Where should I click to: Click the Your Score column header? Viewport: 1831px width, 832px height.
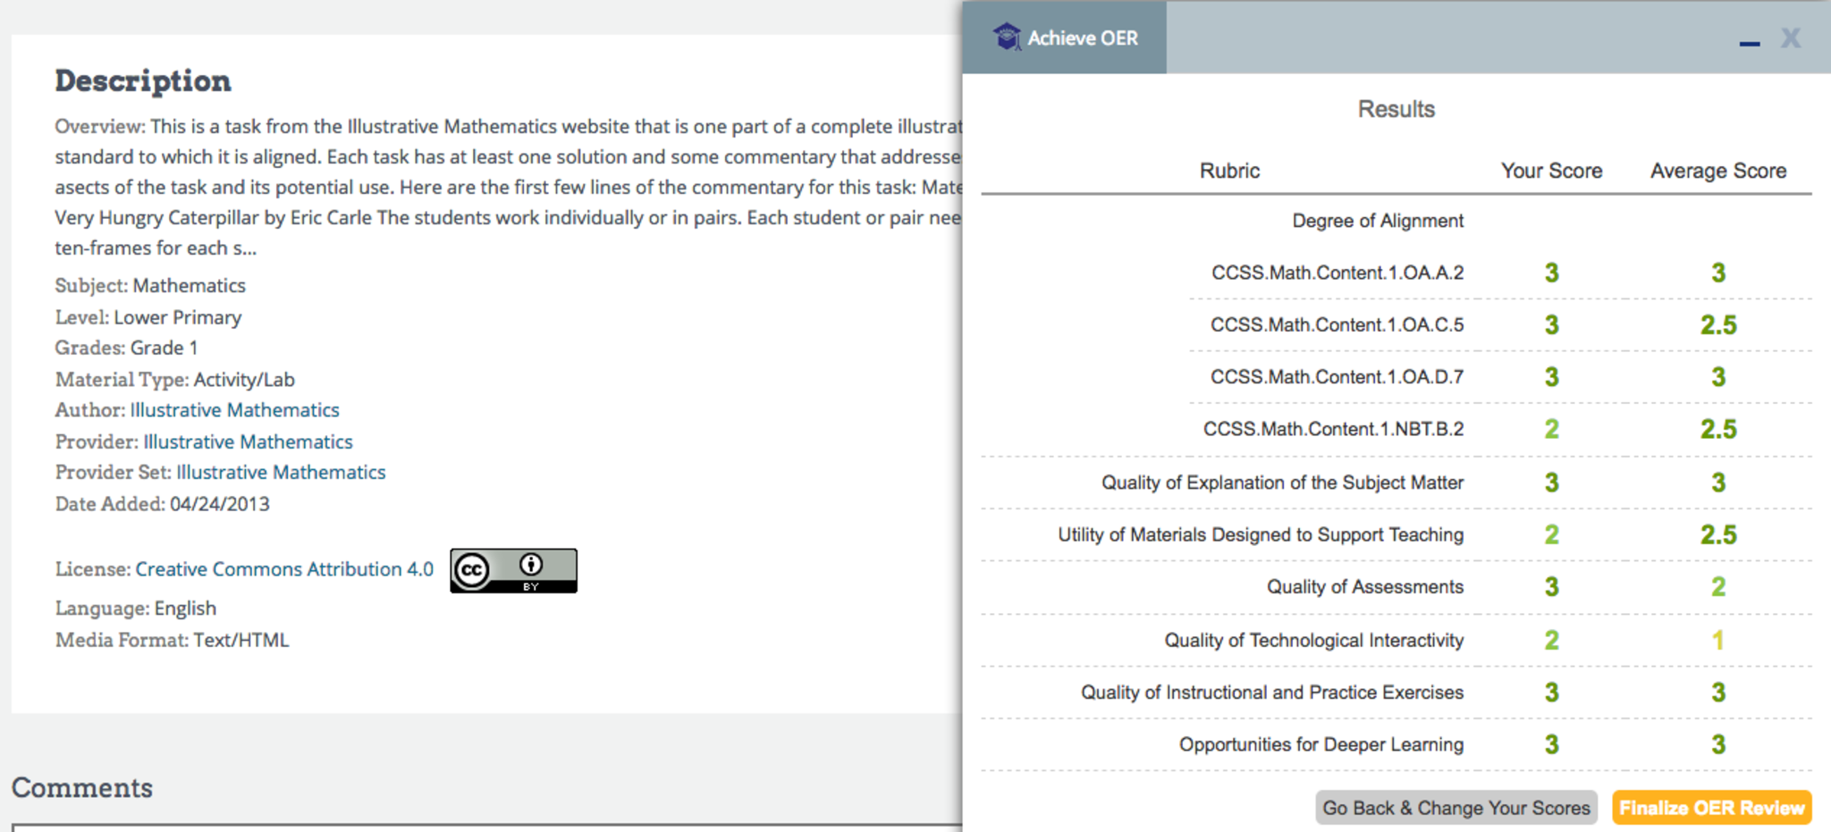click(1551, 171)
